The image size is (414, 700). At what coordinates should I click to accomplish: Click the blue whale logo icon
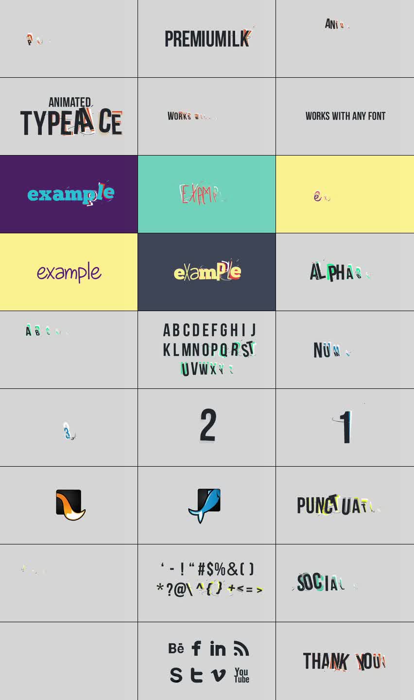(x=205, y=506)
